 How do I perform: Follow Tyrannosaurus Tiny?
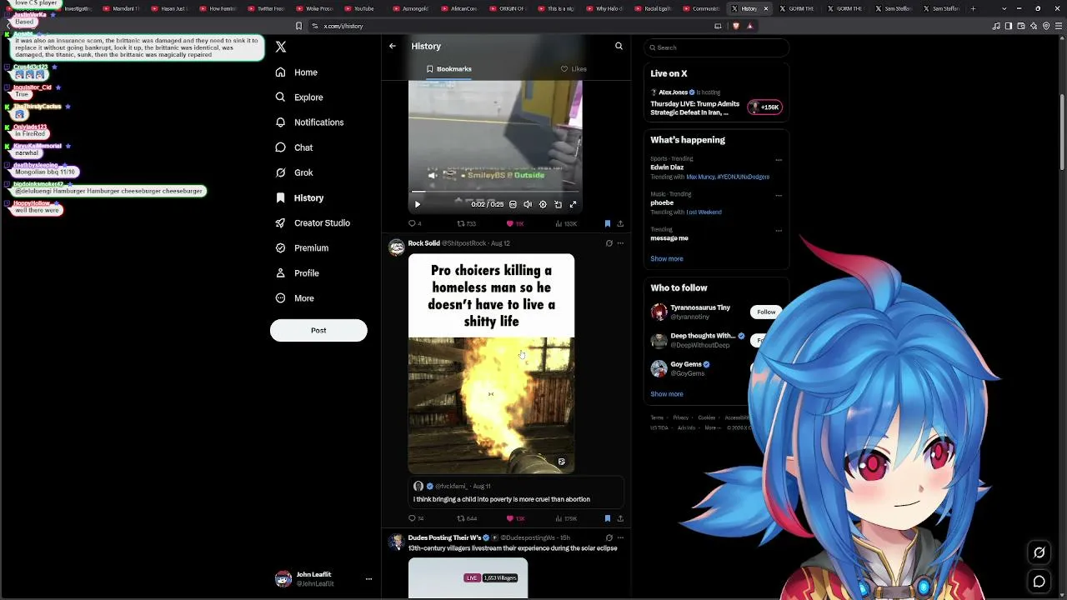click(x=766, y=312)
